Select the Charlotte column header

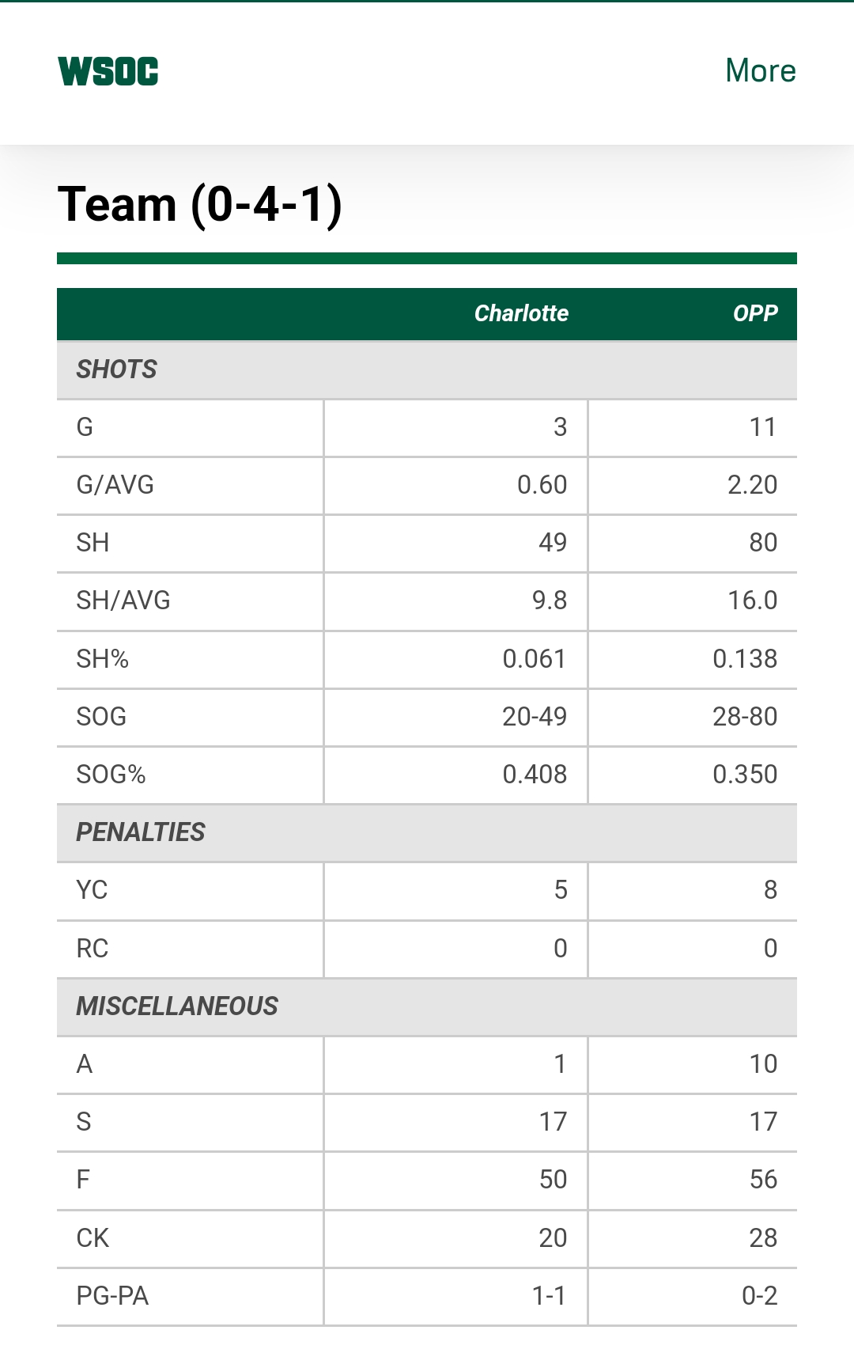tap(521, 314)
